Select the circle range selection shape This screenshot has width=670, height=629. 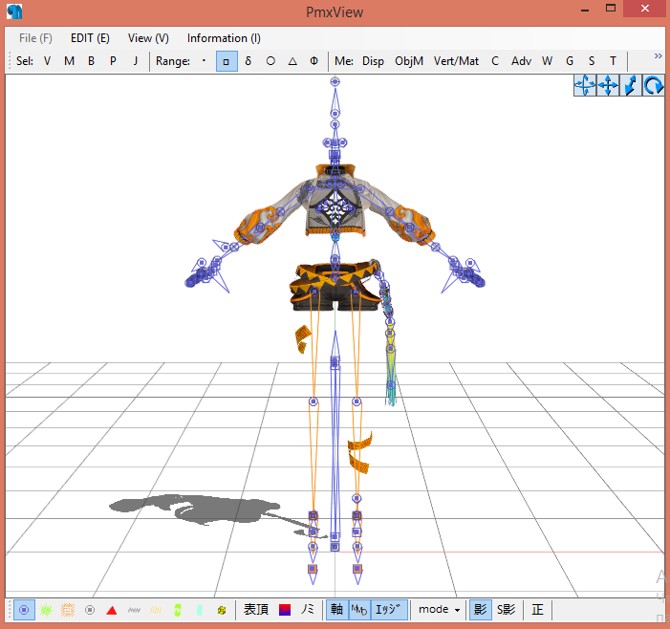(x=270, y=61)
